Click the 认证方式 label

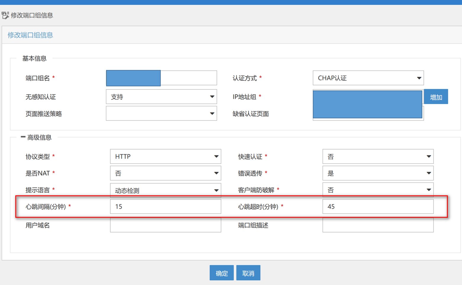[x=245, y=78]
